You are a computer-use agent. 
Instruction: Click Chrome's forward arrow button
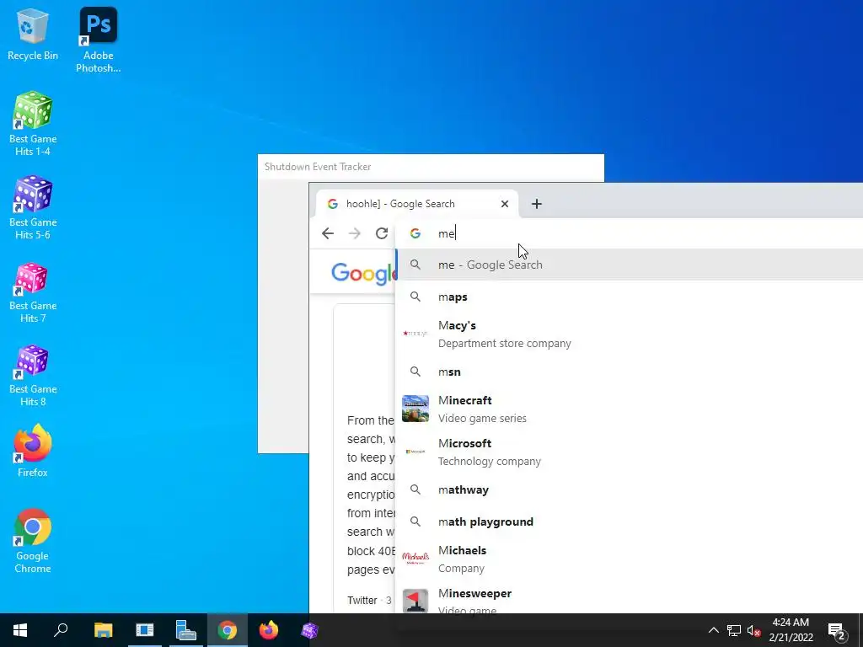point(355,233)
